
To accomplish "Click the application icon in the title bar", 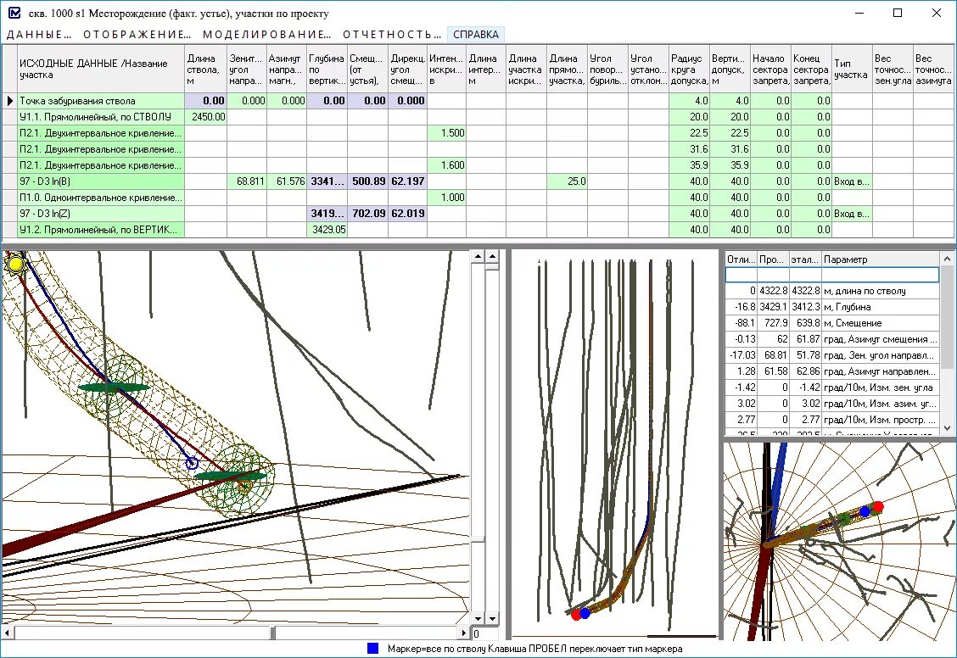I will point(14,13).
